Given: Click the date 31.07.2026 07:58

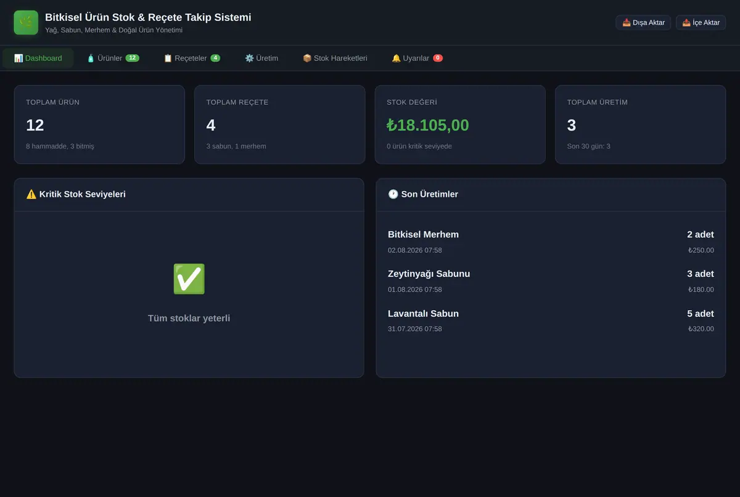Looking at the screenshot, I should pyautogui.click(x=415, y=329).
